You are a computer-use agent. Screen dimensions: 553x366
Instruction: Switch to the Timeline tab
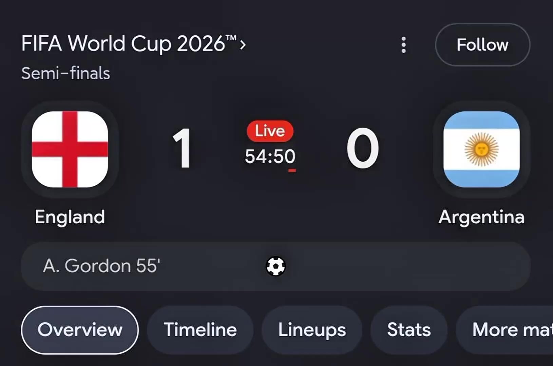[x=200, y=330]
